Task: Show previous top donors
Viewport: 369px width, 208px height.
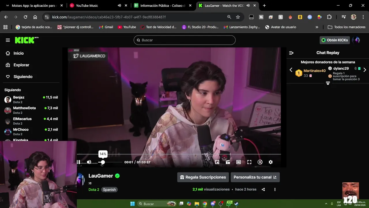Action: pos(291,70)
